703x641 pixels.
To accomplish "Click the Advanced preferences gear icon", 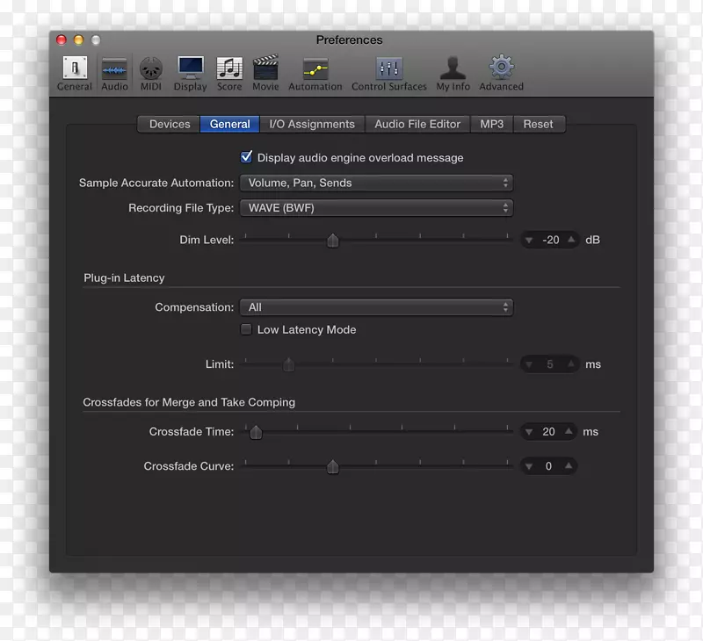I will click(500, 70).
